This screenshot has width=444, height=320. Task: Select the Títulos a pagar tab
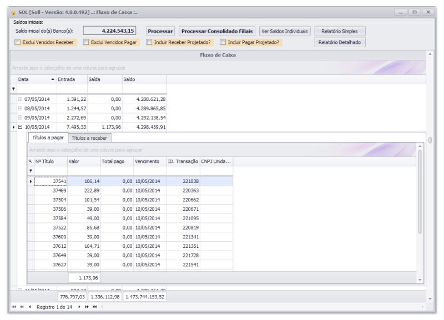(49, 138)
